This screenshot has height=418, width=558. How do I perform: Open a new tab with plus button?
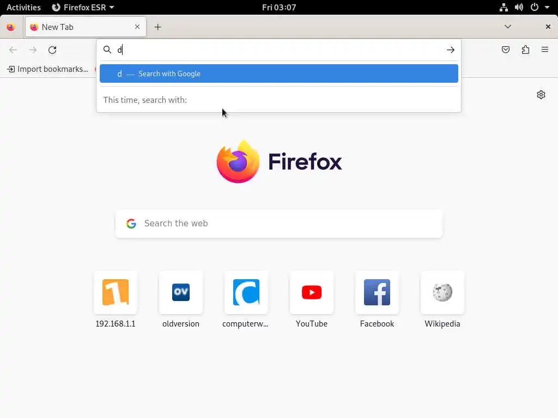pyautogui.click(x=157, y=27)
